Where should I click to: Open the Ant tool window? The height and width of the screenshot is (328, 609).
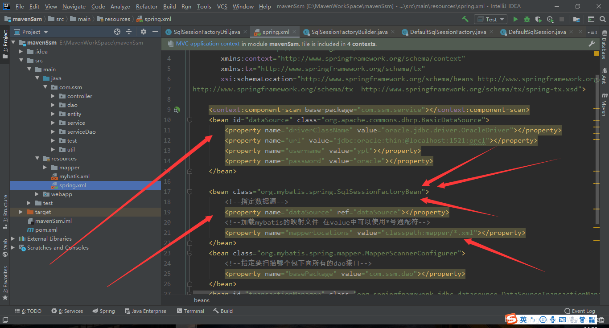(x=605, y=76)
